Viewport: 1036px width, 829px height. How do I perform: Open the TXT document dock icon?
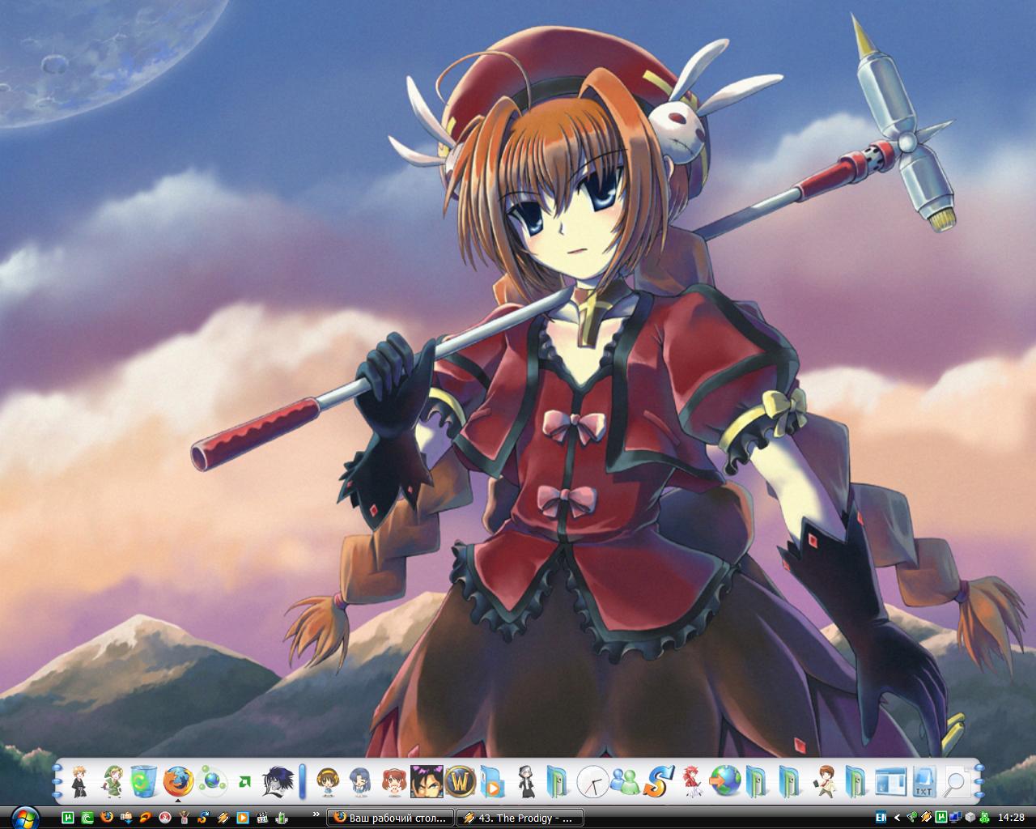(x=924, y=782)
